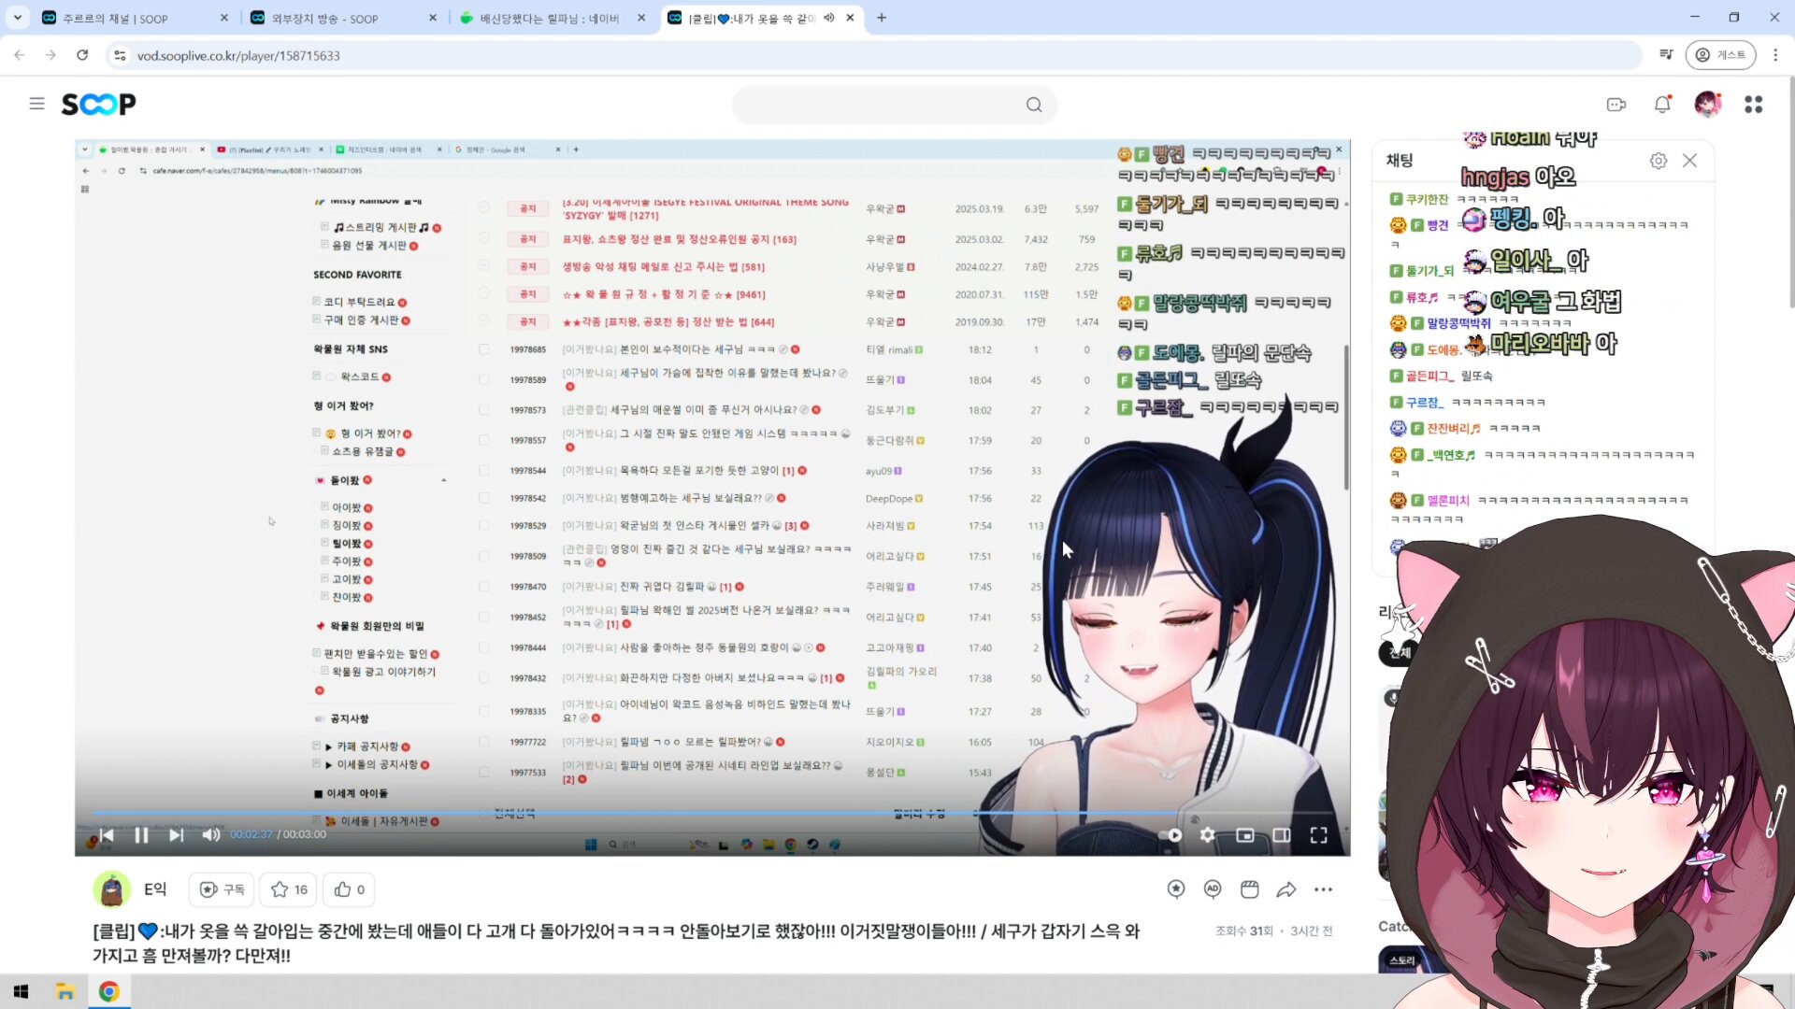Toggle the autoplay switch in player

click(1171, 835)
